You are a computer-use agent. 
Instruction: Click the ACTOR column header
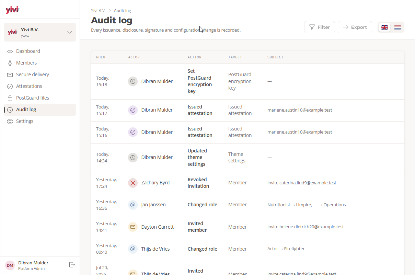134,57
